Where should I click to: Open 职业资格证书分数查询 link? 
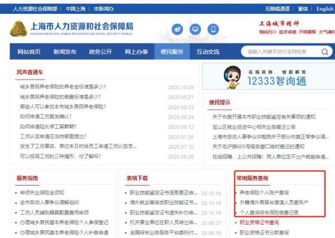coord(264,232)
